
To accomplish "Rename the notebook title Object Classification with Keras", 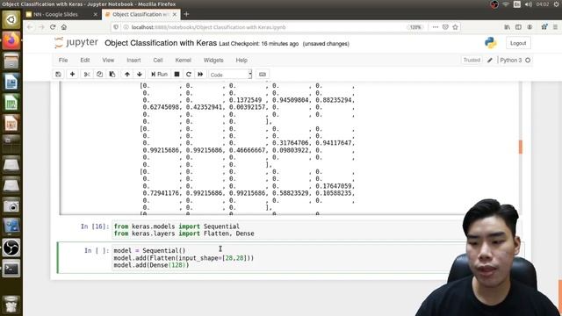I will tap(161, 43).
